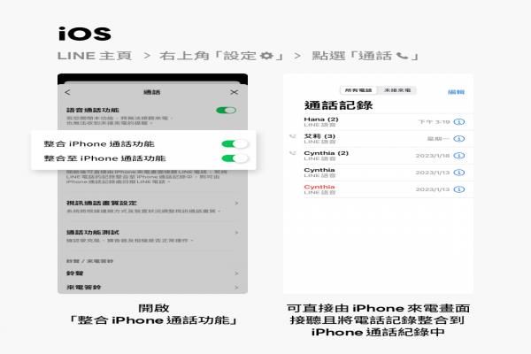Open info icon for Cynthia (2) call
This screenshot has width=531, height=354.
click(458, 156)
